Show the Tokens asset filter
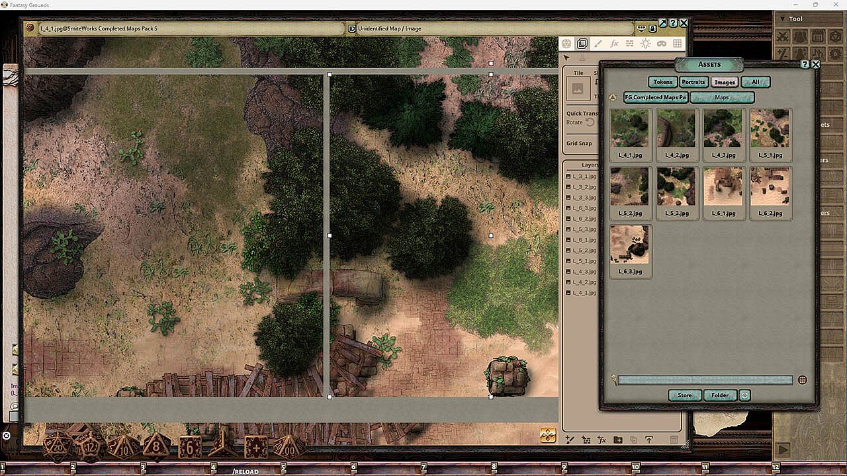Image resolution: width=847 pixels, height=476 pixels. pyautogui.click(x=662, y=82)
